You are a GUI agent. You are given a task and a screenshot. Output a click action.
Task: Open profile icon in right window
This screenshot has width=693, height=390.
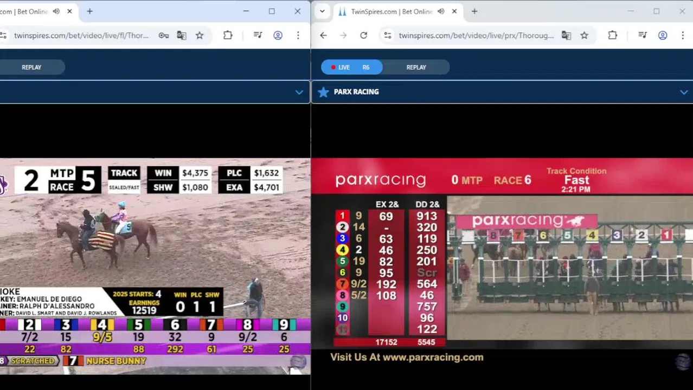coord(663,35)
